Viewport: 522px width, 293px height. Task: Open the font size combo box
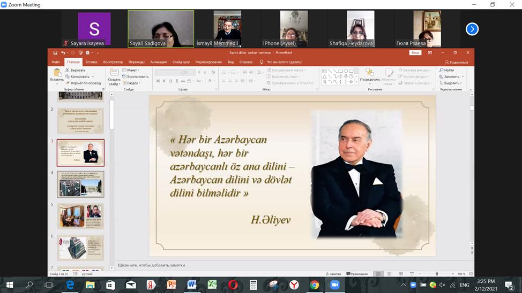(189, 72)
